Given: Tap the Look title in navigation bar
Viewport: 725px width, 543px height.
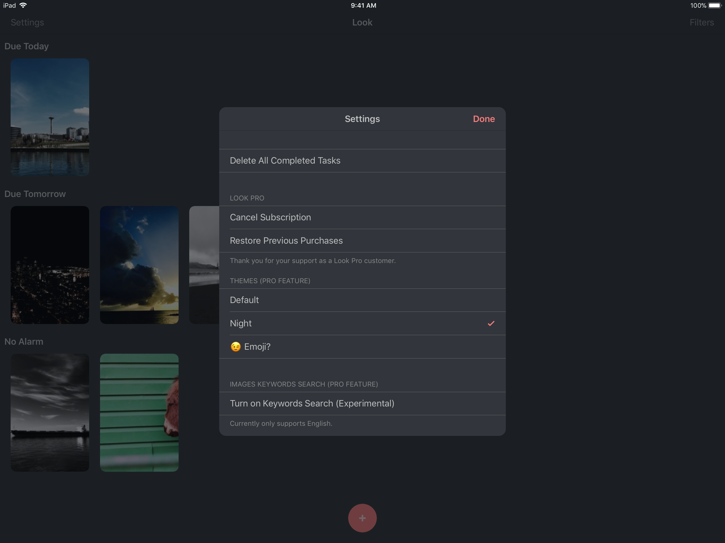Looking at the screenshot, I should 362,22.
